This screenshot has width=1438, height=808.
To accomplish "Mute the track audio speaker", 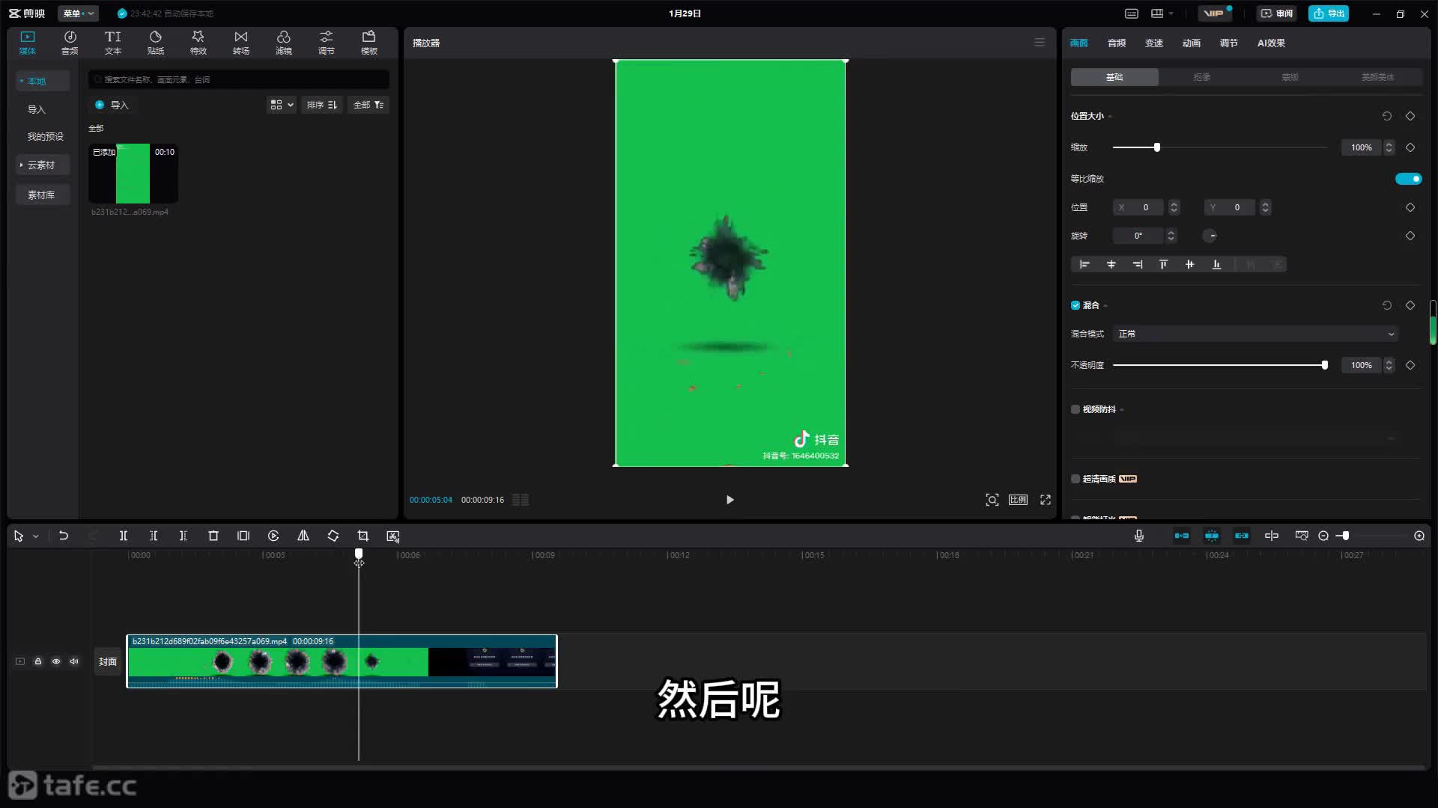I will (74, 661).
